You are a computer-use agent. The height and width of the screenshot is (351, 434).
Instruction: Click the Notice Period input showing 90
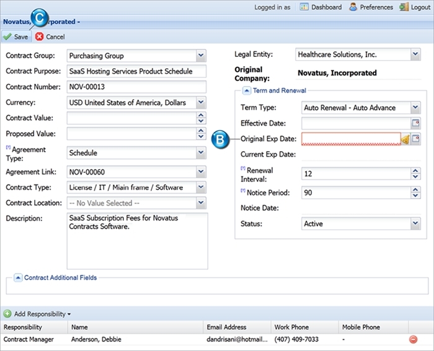coord(356,193)
